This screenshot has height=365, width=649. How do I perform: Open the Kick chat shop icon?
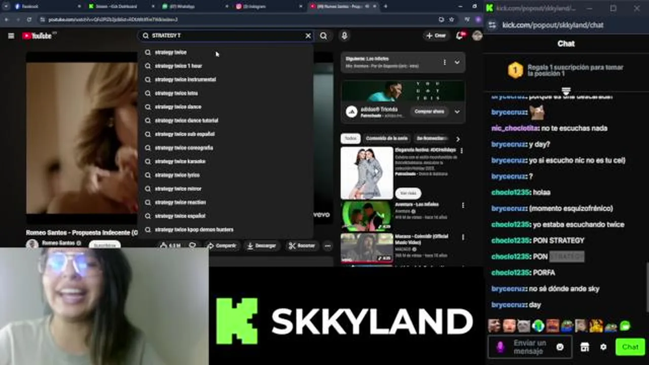tap(585, 347)
